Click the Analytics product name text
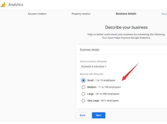This screenshot has width=167, height=124. click(x=16, y=5)
